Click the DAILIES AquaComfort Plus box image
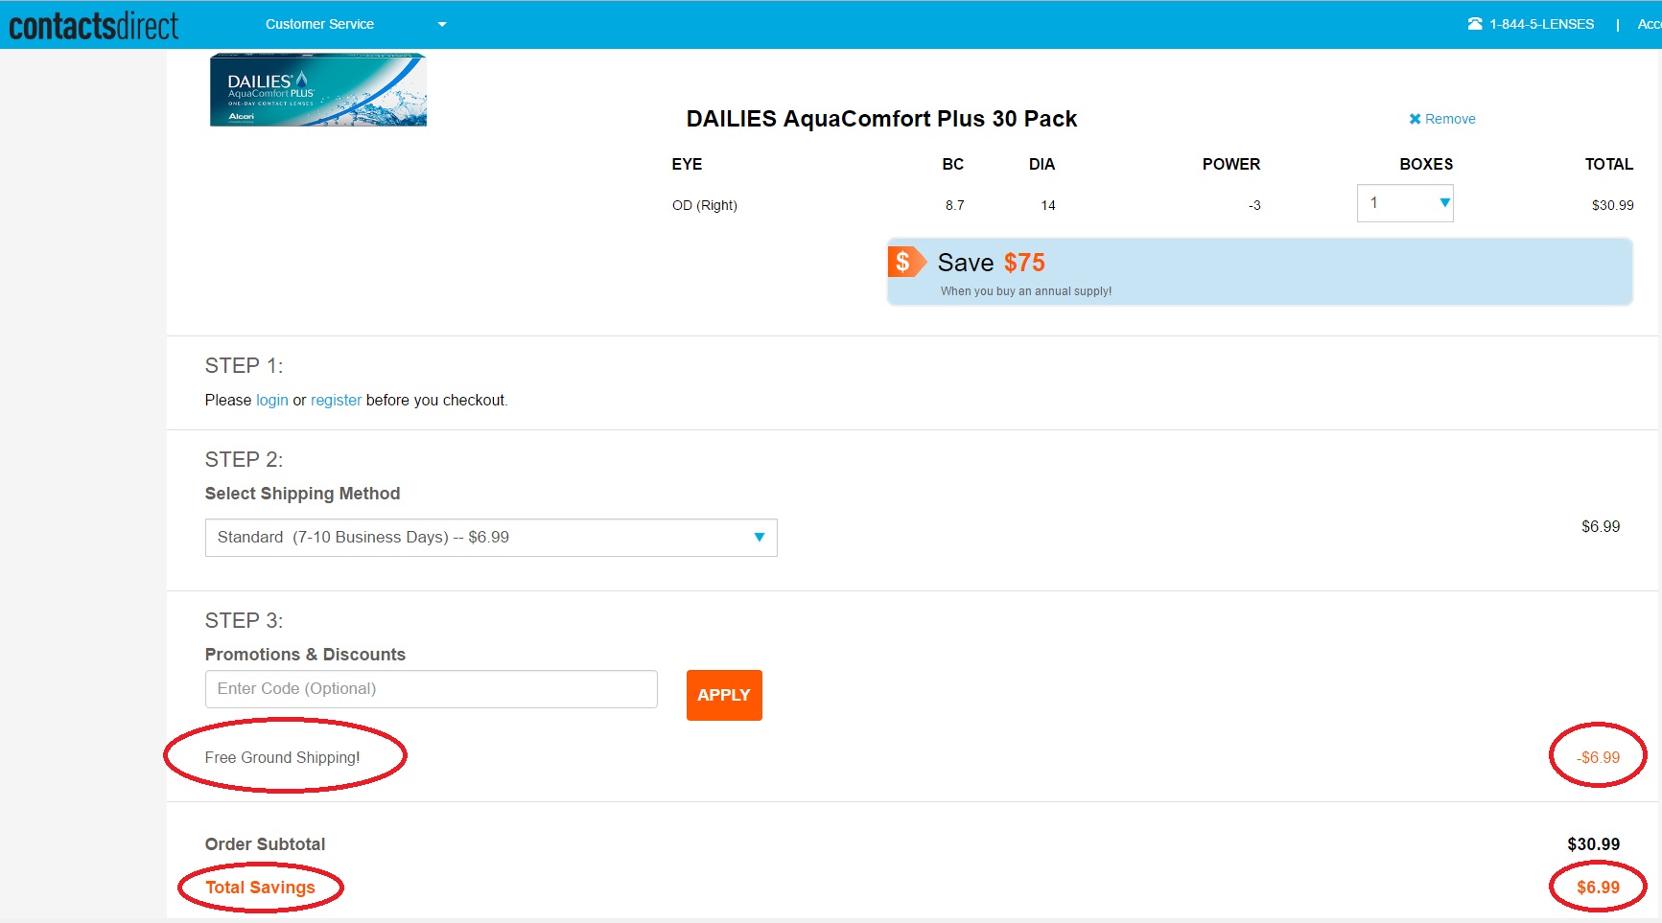 pos(318,90)
